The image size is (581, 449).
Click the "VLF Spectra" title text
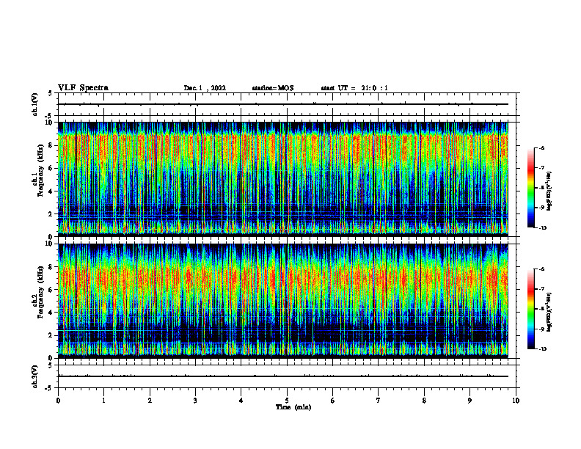click(83, 88)
